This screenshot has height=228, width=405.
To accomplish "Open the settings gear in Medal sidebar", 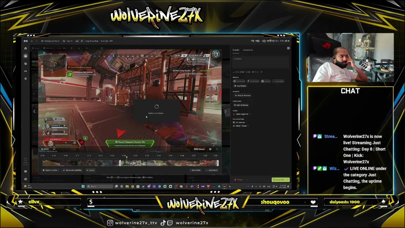I will coord(26,179).
